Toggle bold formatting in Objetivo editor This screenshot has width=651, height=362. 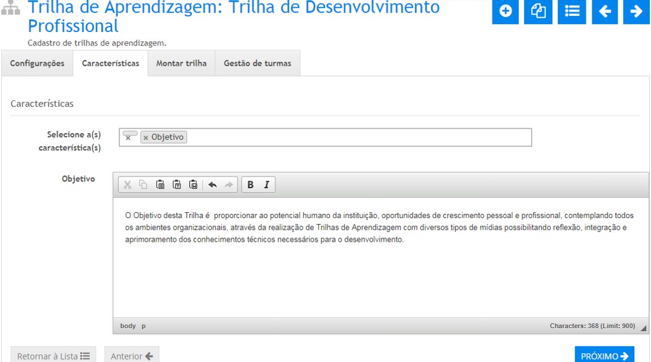click(250, 185)
